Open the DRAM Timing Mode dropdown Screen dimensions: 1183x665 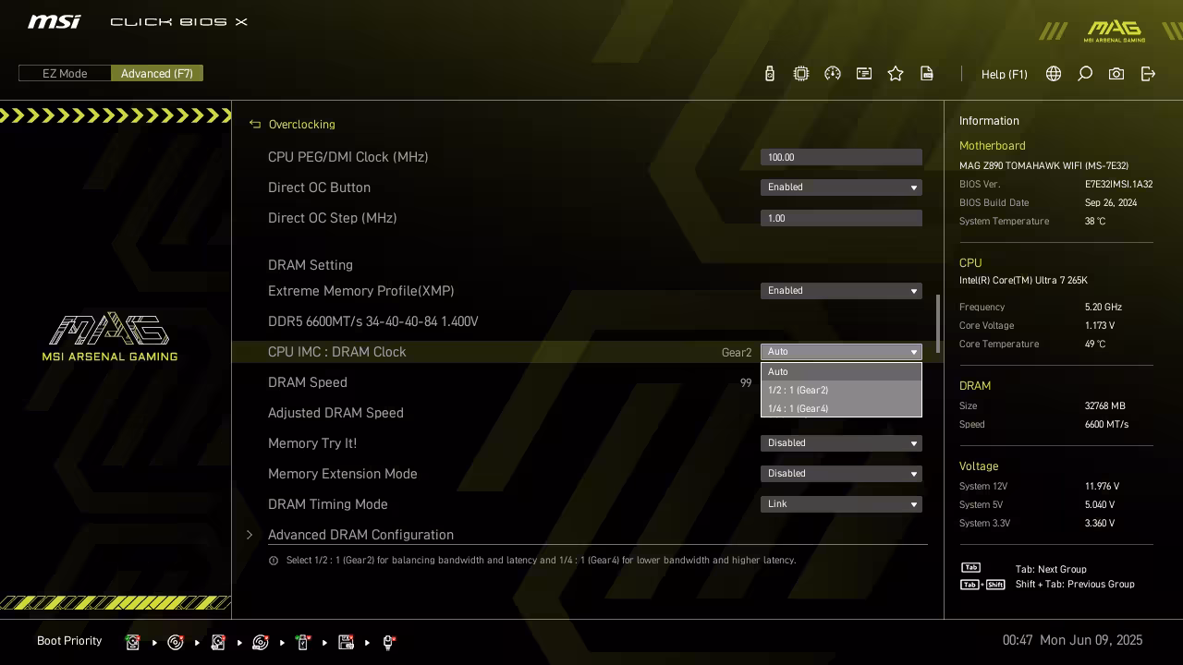(841, 504)
